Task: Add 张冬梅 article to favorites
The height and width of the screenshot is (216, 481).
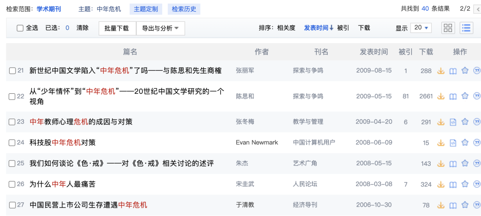Action: click(465, 122)
